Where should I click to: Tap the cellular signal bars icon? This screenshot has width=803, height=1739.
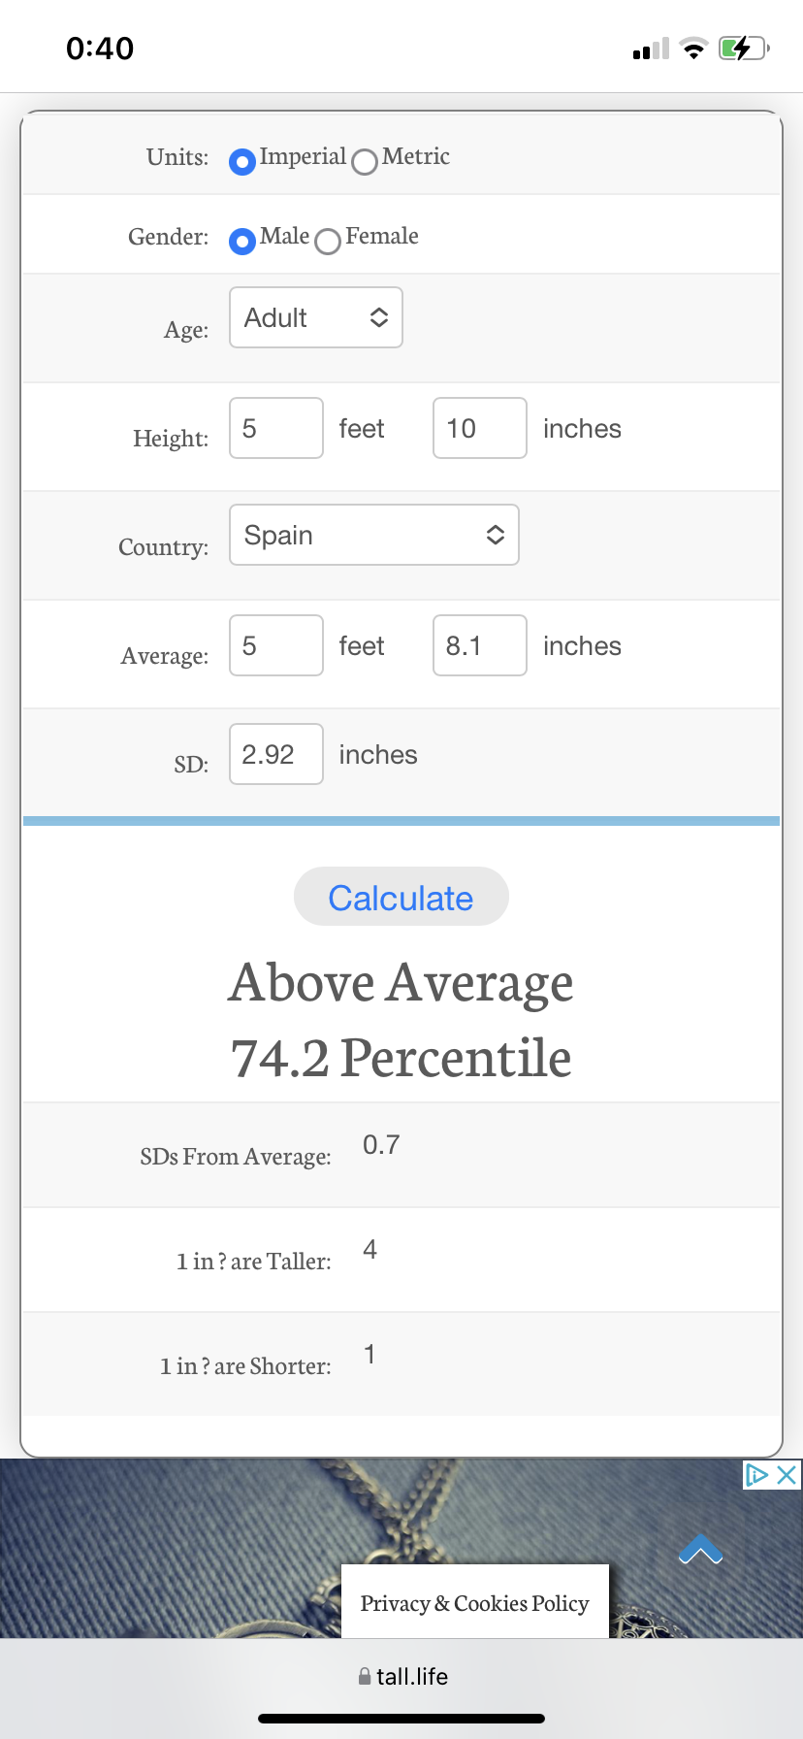(x=651, y=49)
